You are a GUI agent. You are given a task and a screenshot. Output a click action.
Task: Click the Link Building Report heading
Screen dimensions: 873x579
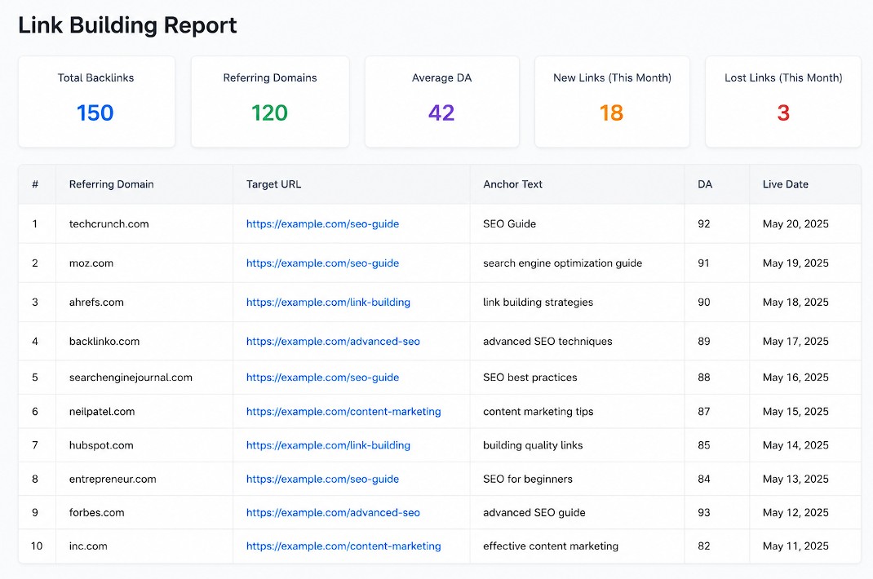(x=127, y=25)
